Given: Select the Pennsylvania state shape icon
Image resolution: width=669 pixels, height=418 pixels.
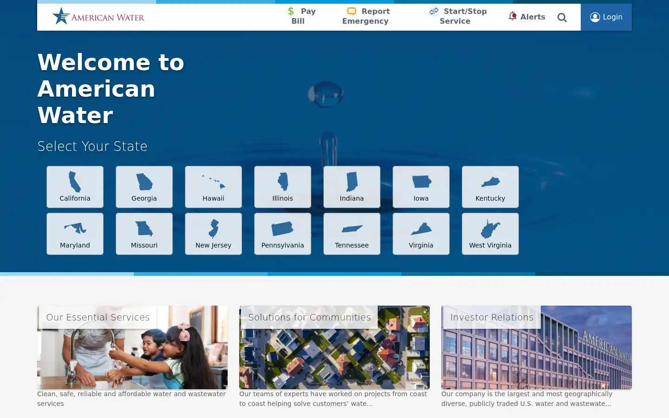Looking at the screenshot, I should (x=282, y=229).
